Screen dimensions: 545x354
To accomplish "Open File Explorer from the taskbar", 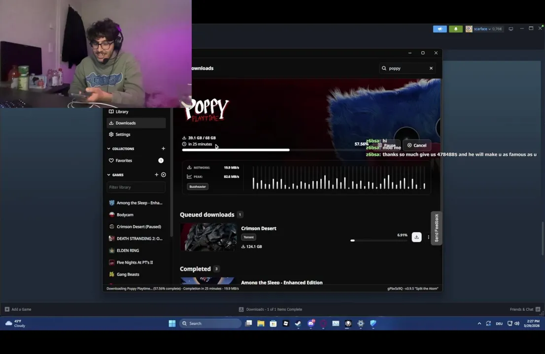I will (x=261, y=324).
